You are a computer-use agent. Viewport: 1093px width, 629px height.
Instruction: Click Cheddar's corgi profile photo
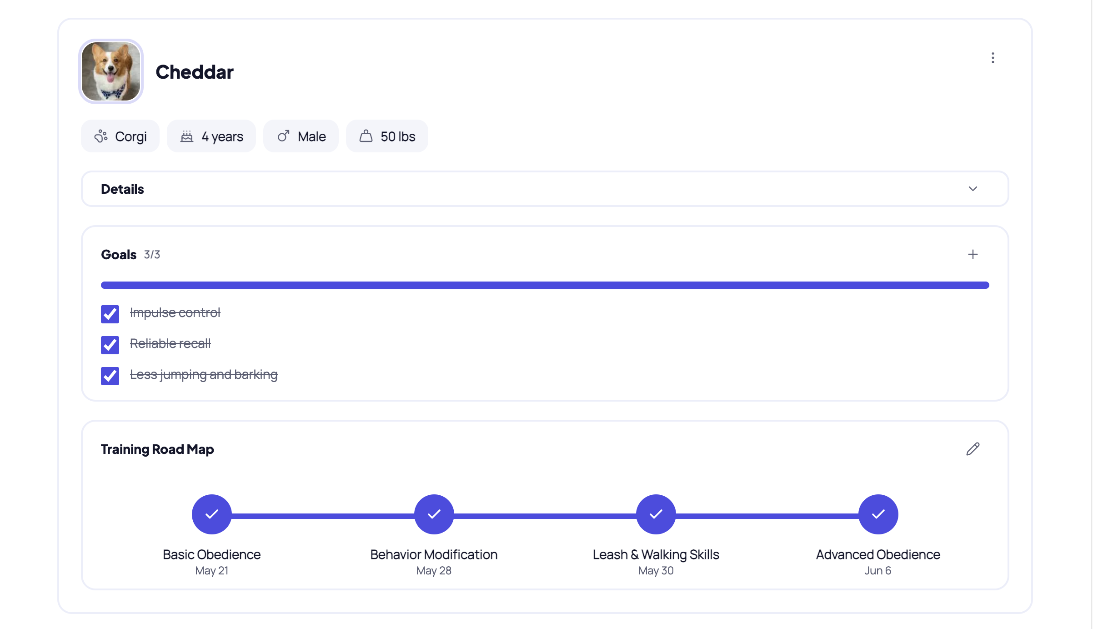coord(111,71)
